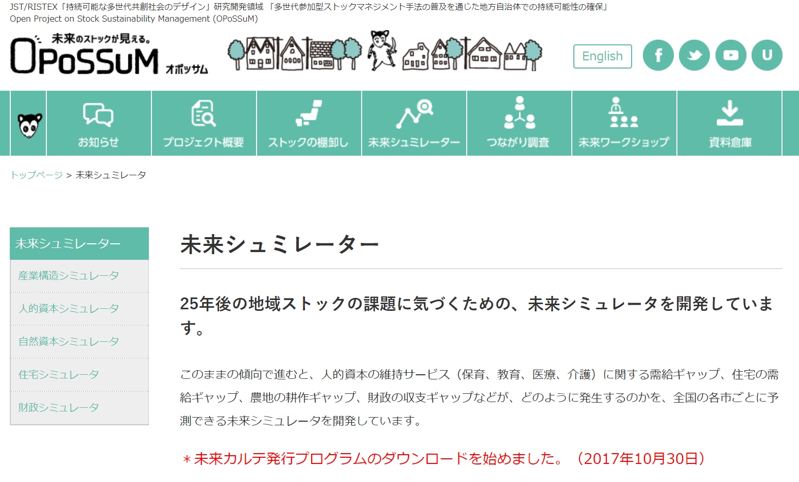The image size is (799, 482).
Task: Open the Twitter bird icon
Action: [x=694, y=55]
